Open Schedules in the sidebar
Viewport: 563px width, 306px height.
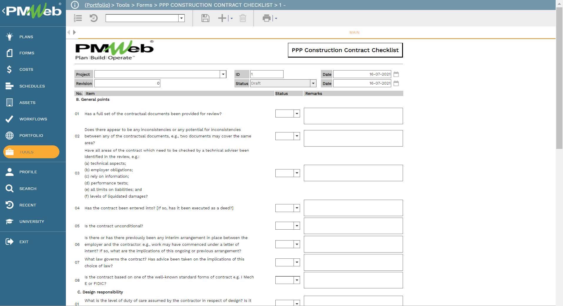pos(32,86)
